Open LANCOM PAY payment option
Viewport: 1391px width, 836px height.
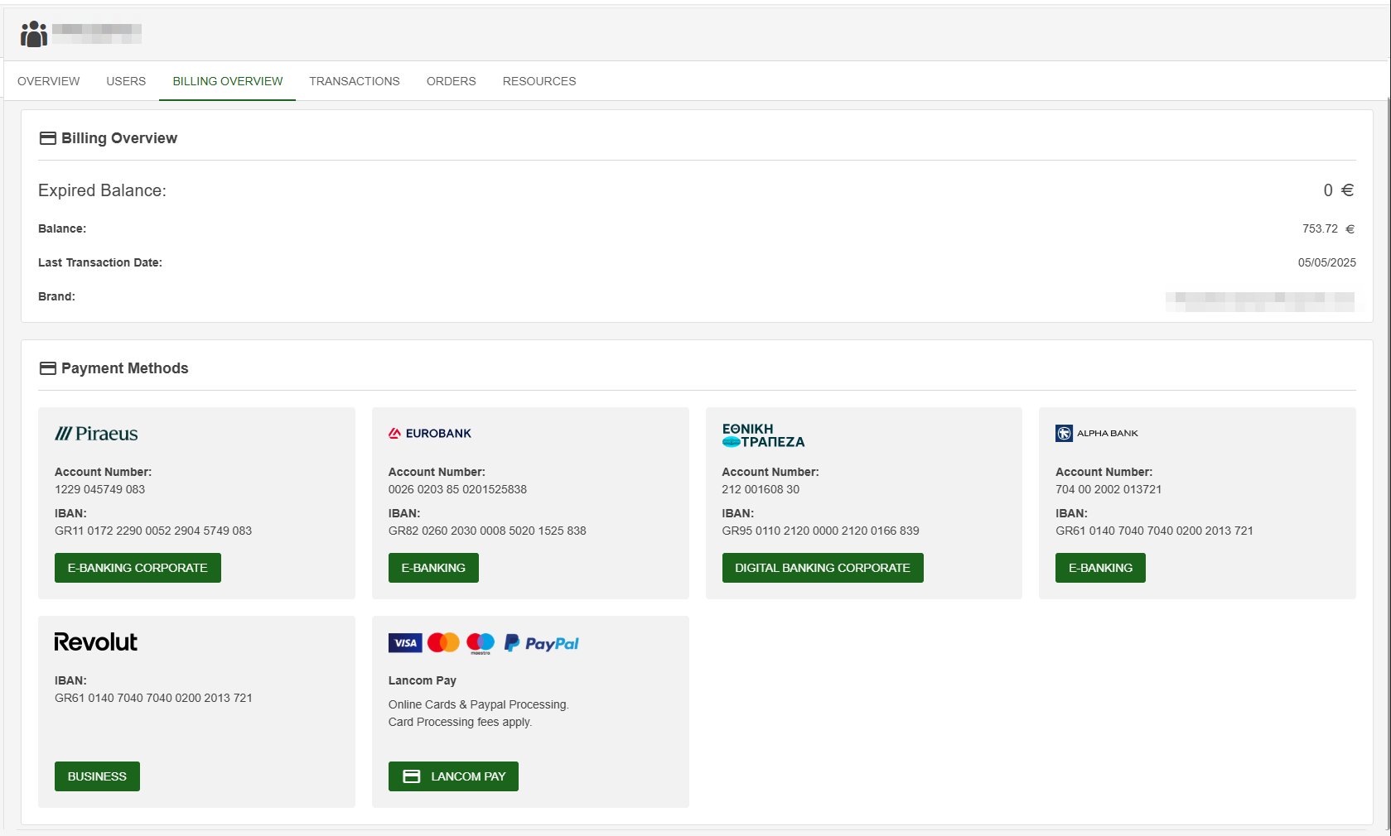452,776
